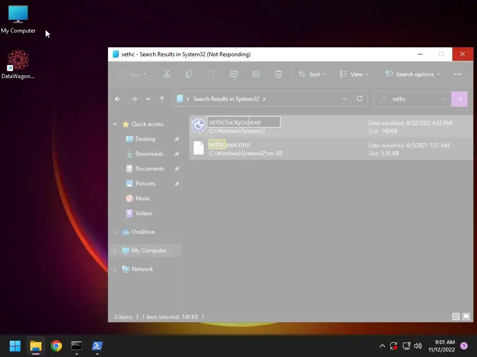This screenshot has width=477, height=357.
Task: Click the Copy icon in toolbar
Action: [x=189, y=74]
